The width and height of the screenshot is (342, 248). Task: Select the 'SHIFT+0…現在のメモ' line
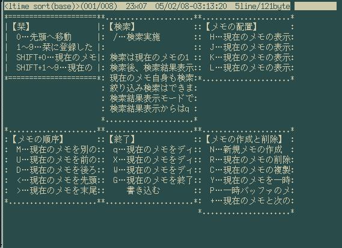point(56,57)
